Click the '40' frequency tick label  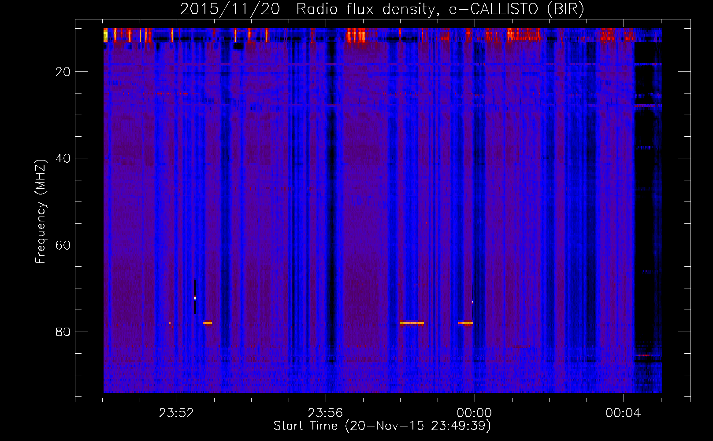coord(63,158)
